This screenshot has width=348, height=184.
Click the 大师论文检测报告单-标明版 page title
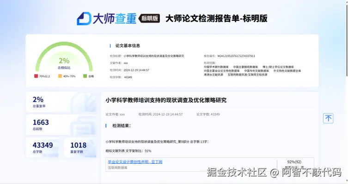click(216, 18)
